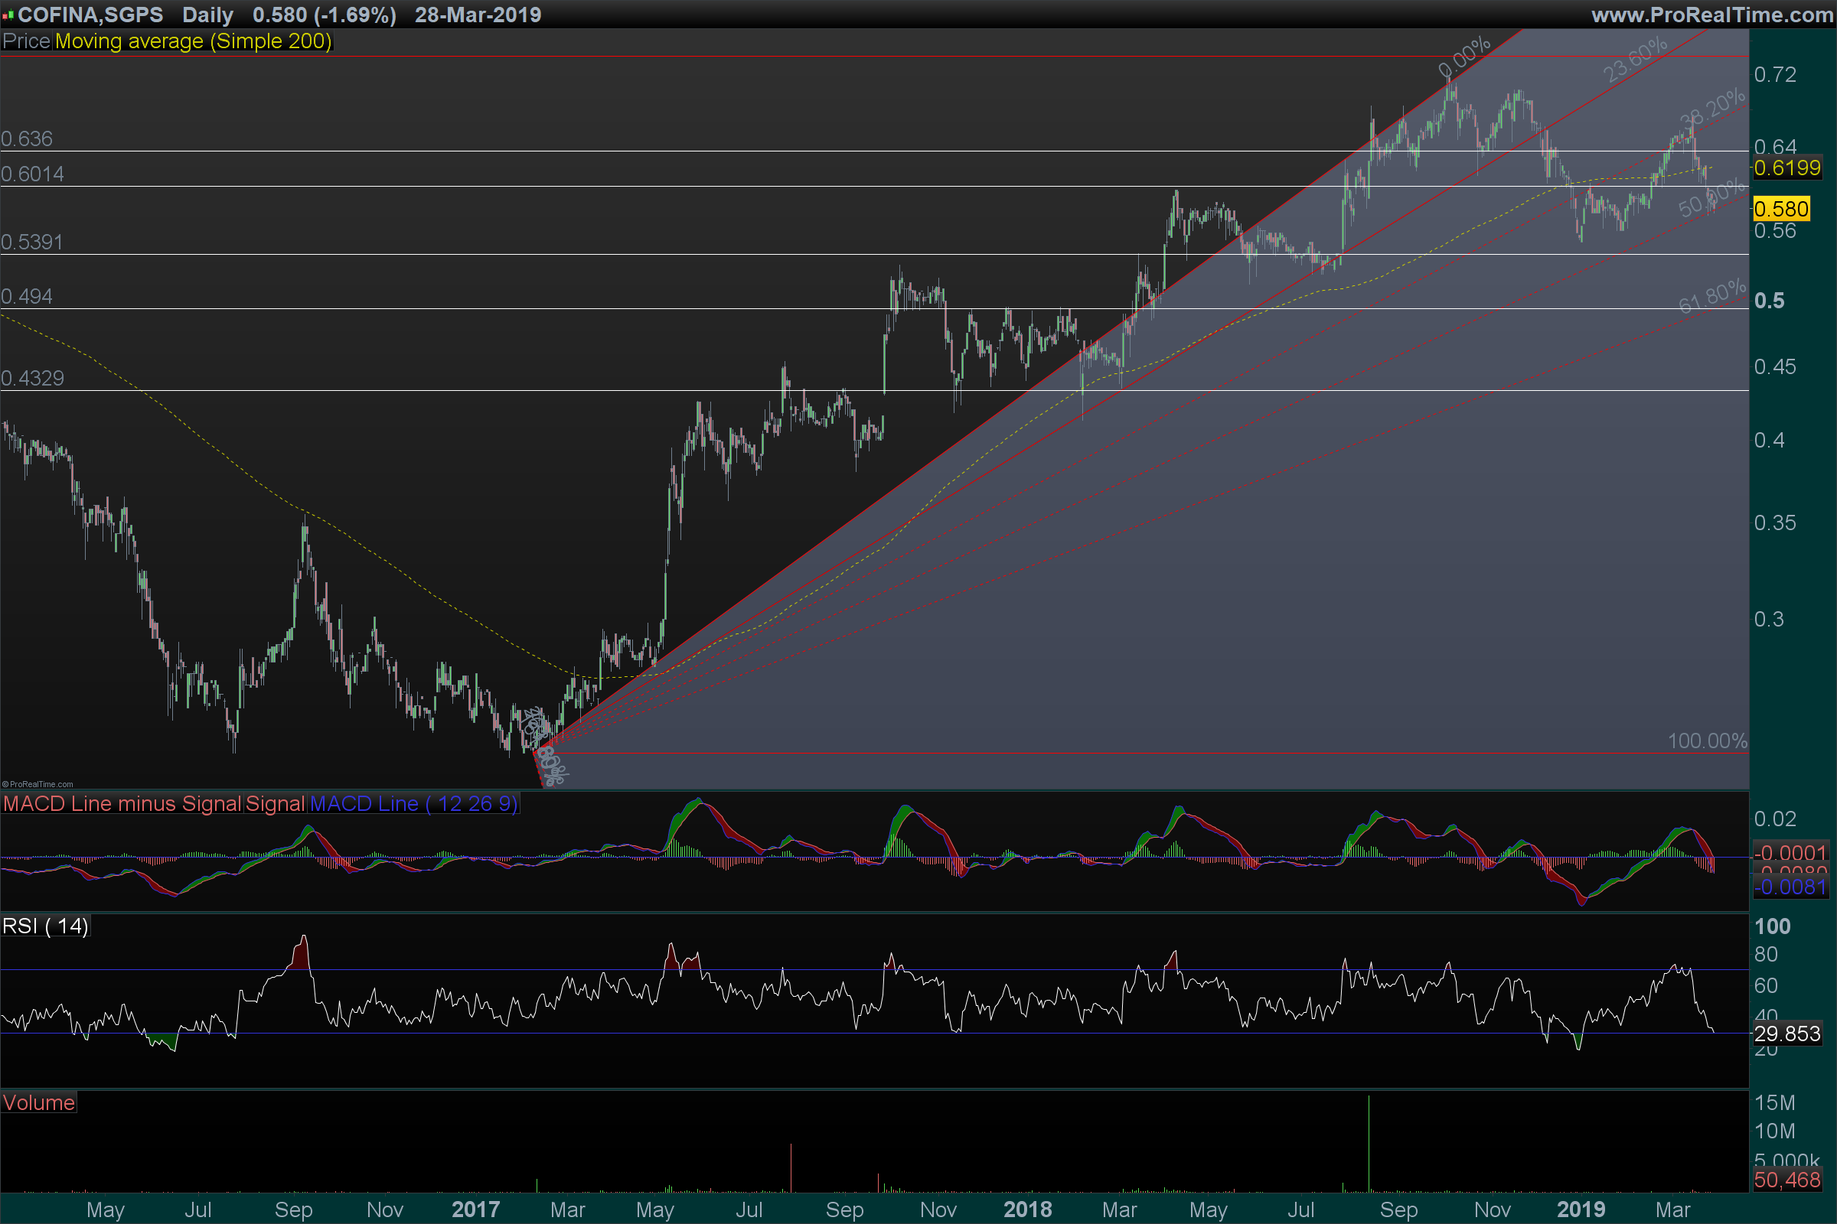Select the 100.00% Fibonacci level label

pyautogui.click(x=1708, y=741)
